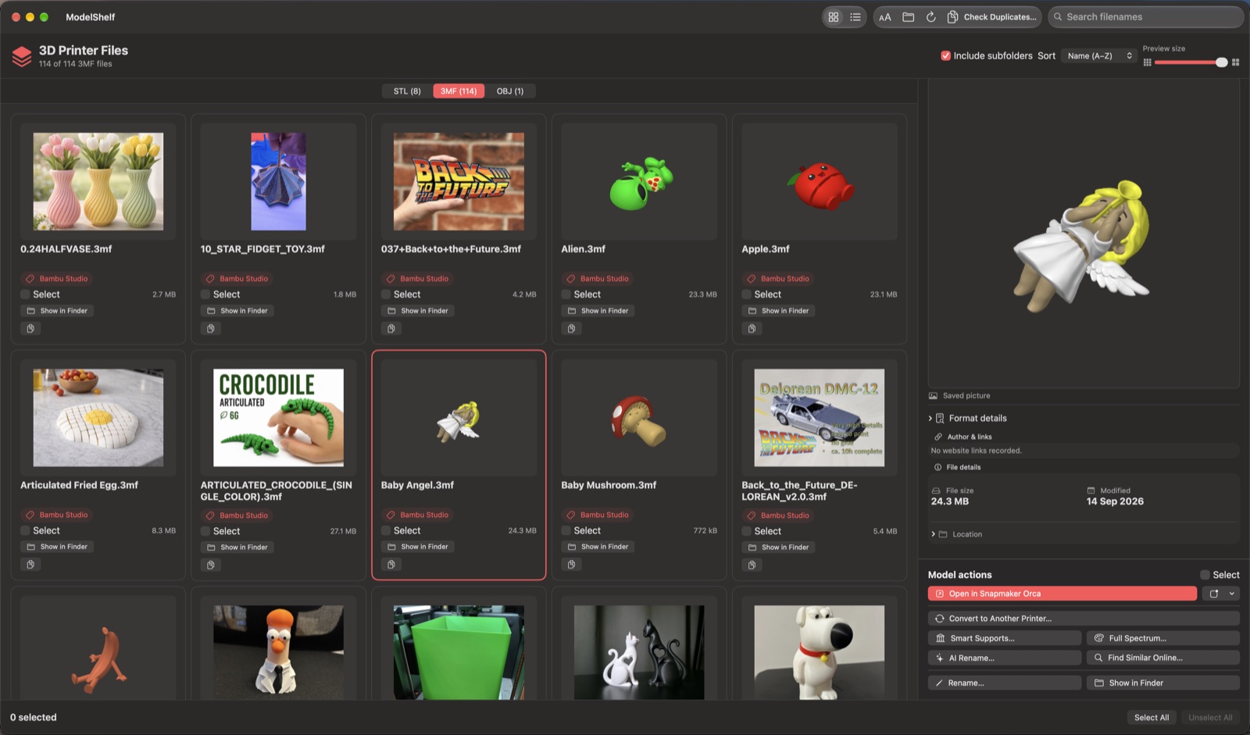Screen dimensions: 1250x735
Task: Switch to the OBJ (1) tab
Action: click(510, 91)
